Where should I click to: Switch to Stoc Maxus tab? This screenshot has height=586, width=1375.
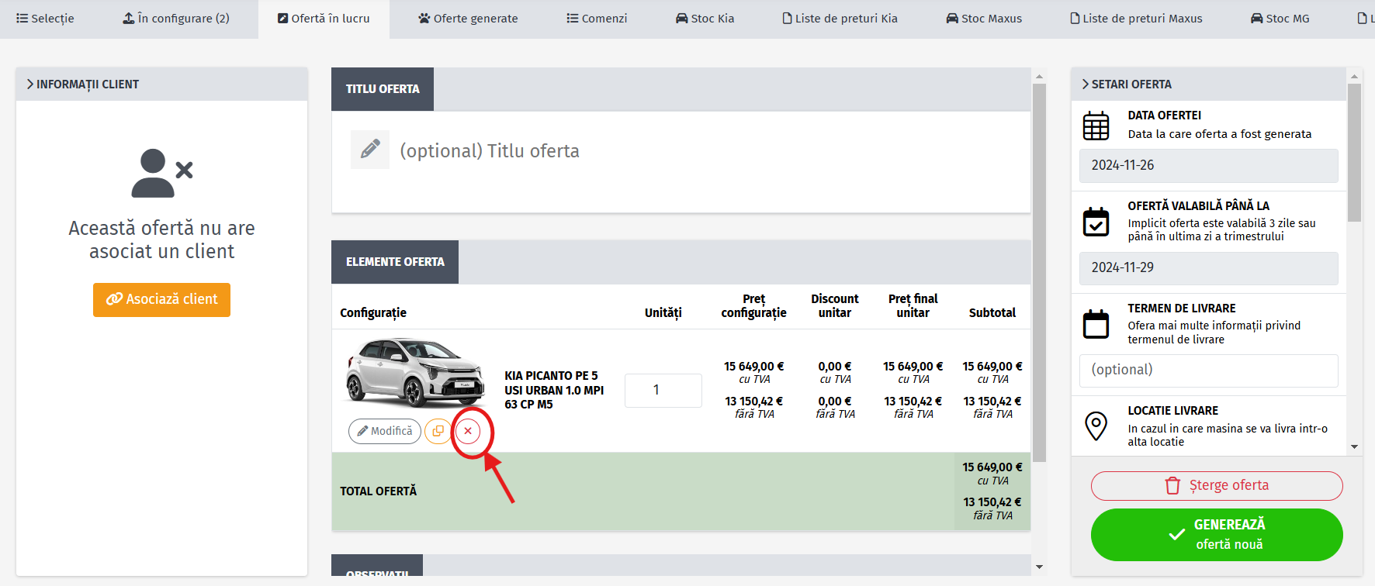(984, 19)
